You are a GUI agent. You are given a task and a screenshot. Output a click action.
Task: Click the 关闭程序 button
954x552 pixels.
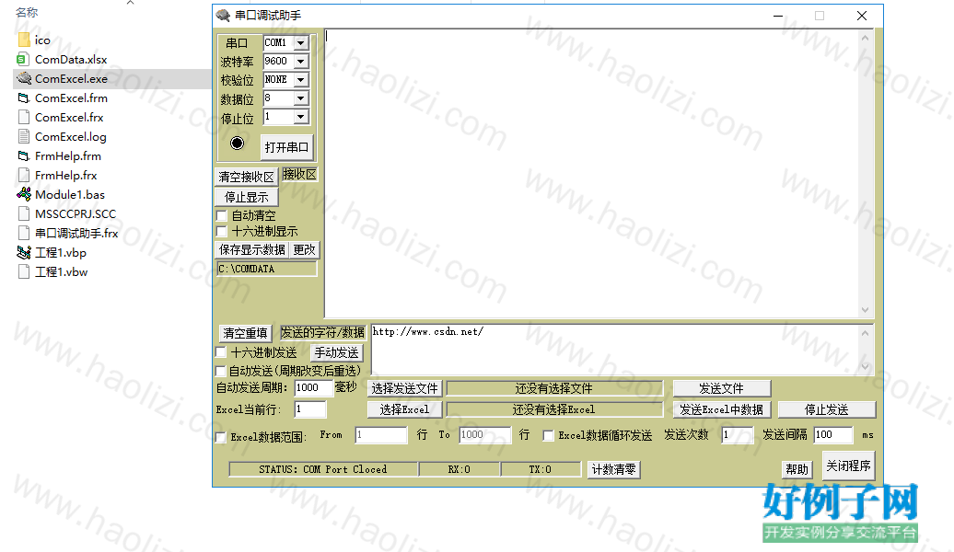[x=848, y=466]
